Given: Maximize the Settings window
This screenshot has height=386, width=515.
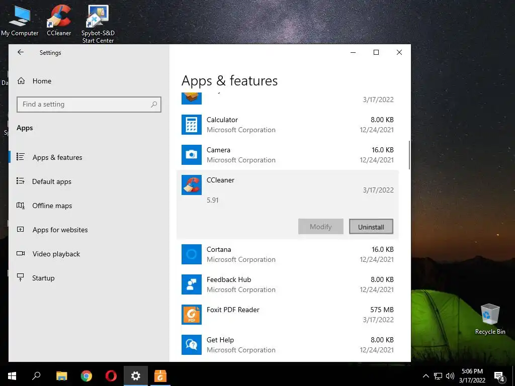Looking at the screenshot, I should tap(376, 52).
